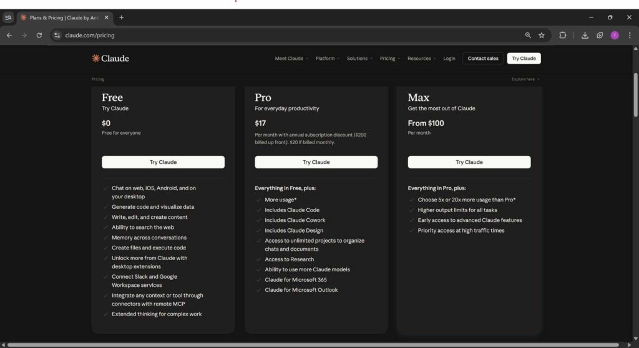Click the 'Includes Claude Code' feature text

click(x=292, y=210)
